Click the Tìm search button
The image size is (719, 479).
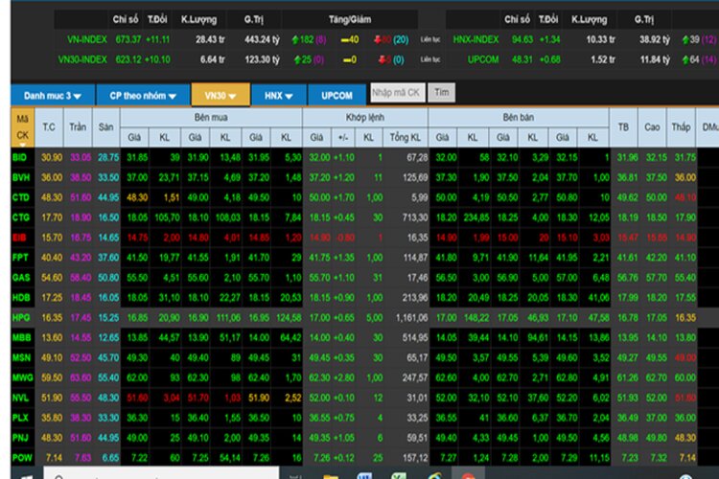442,93
